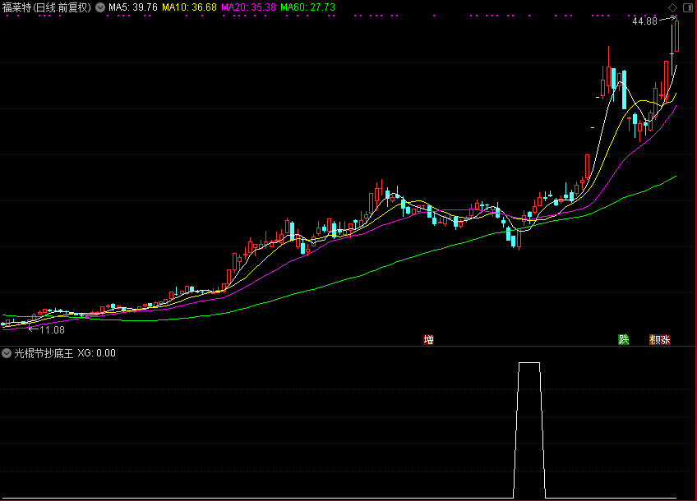
Task: Click the top of the XG signal pulse
Action: click(x=529, y=363)
